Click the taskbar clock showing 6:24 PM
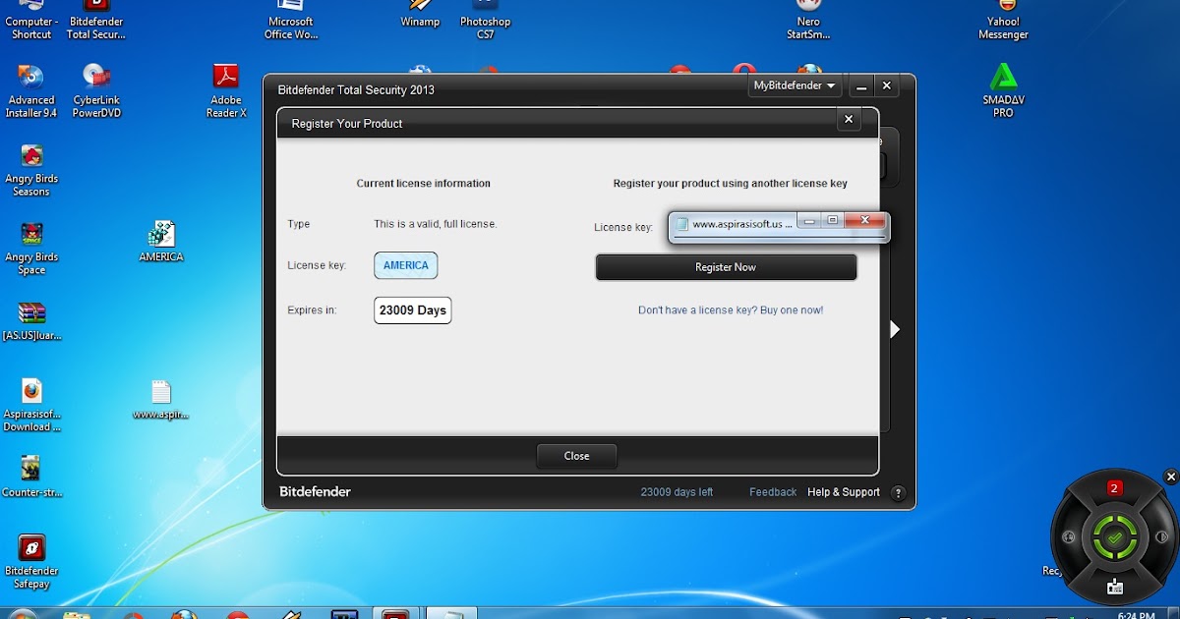1180x619 pixels. (1136, 615)
